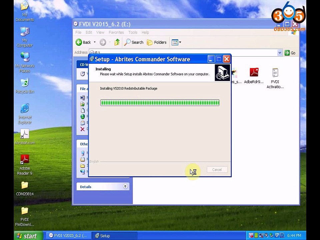Toggle the Folders pane button
The height and width of the screenshot is (240, 320).
click(x=157, y=42)
